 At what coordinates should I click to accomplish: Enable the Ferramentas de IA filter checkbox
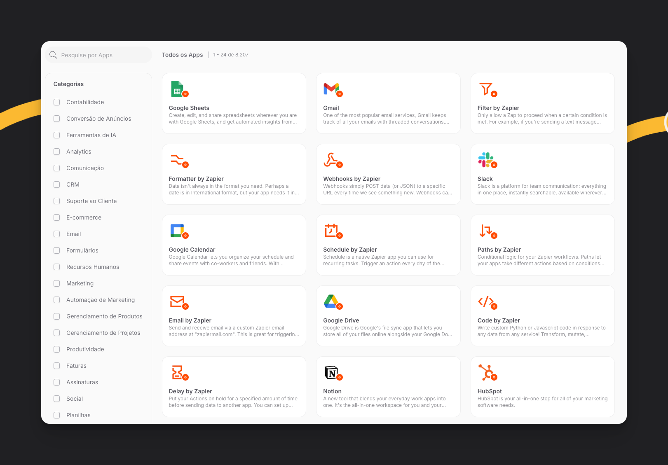click(57, 135)
